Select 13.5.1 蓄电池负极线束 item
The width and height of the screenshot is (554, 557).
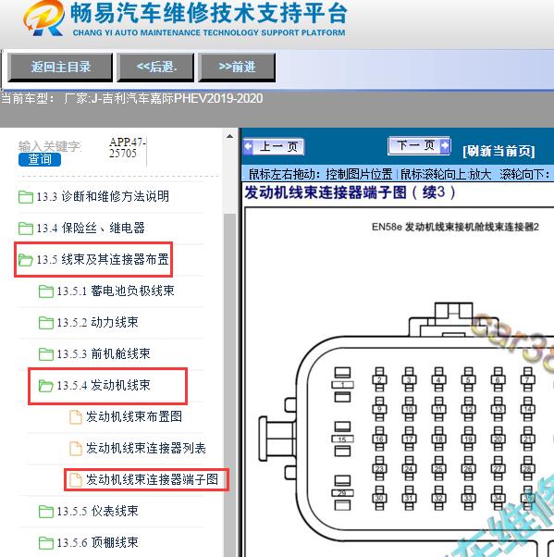coord(116,291)
